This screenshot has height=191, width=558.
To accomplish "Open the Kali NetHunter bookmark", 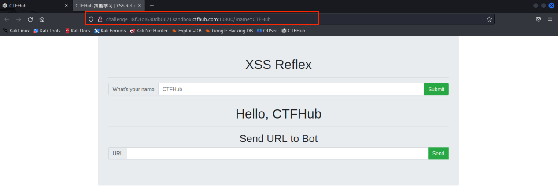I will (x=149, y=31).
